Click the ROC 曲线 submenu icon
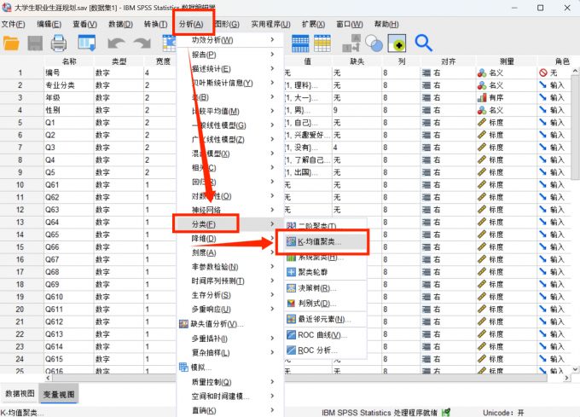The height and width of the screenshot is (417, 580). 291,334
